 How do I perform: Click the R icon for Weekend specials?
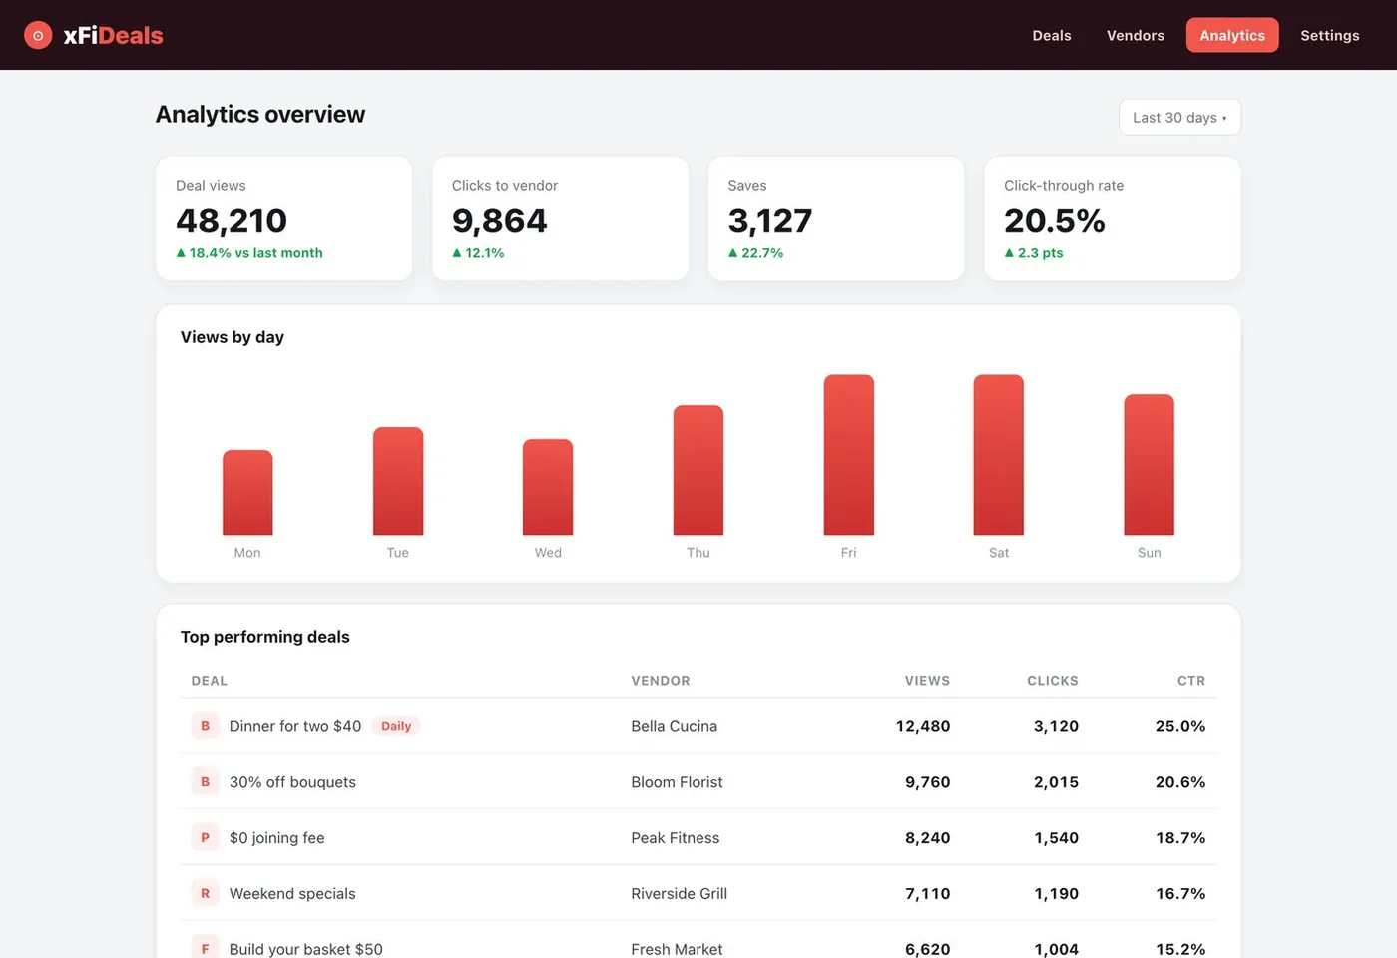(205, 894)
